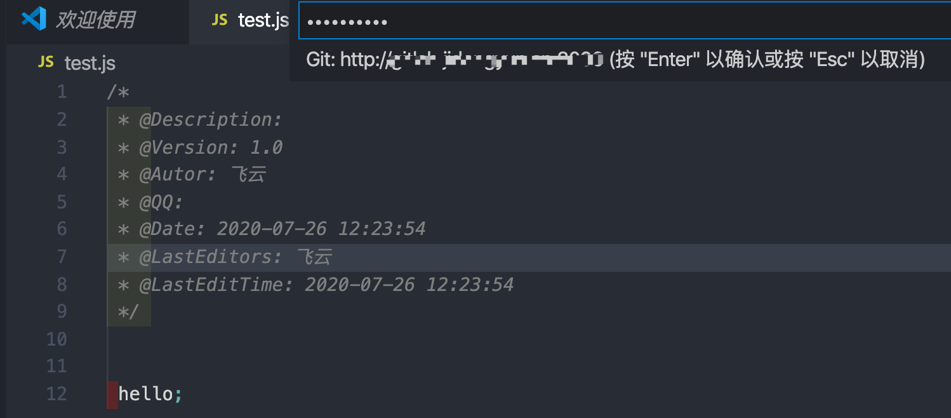Click line number 1 in the gutter

[62, 92]
